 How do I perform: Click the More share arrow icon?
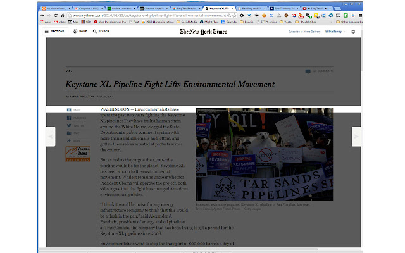pos(69,140)
